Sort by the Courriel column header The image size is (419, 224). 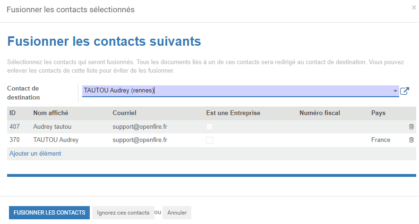point(124,113)
